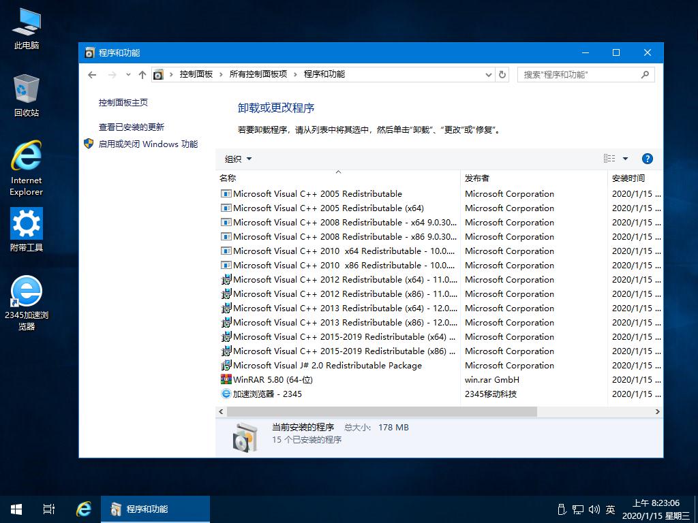The image size is (698, 523).
Task: Sort by the 安装时间 column header
Action: pyautogui.click(x=635, y=178)
